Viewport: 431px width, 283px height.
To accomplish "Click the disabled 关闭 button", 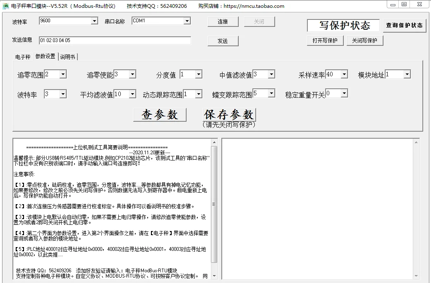I will [259, 22].
